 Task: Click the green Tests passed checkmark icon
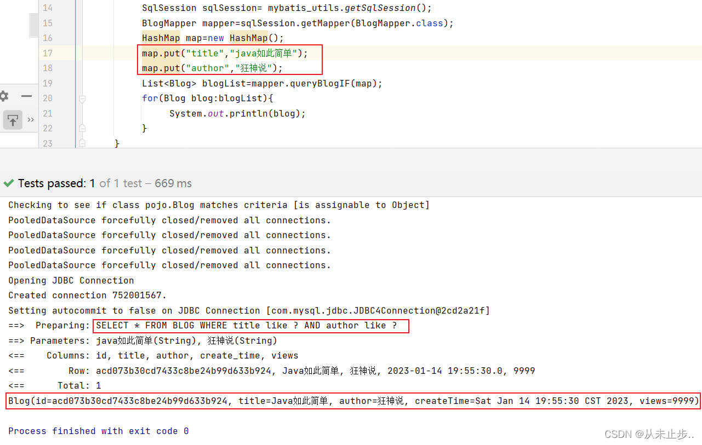(x=9, y=183)
